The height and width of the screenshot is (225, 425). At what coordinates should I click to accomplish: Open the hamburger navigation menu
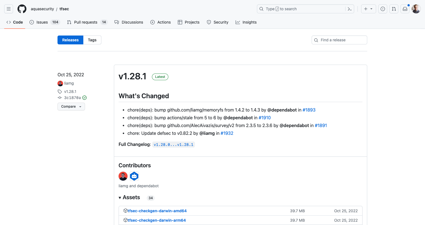9,9
